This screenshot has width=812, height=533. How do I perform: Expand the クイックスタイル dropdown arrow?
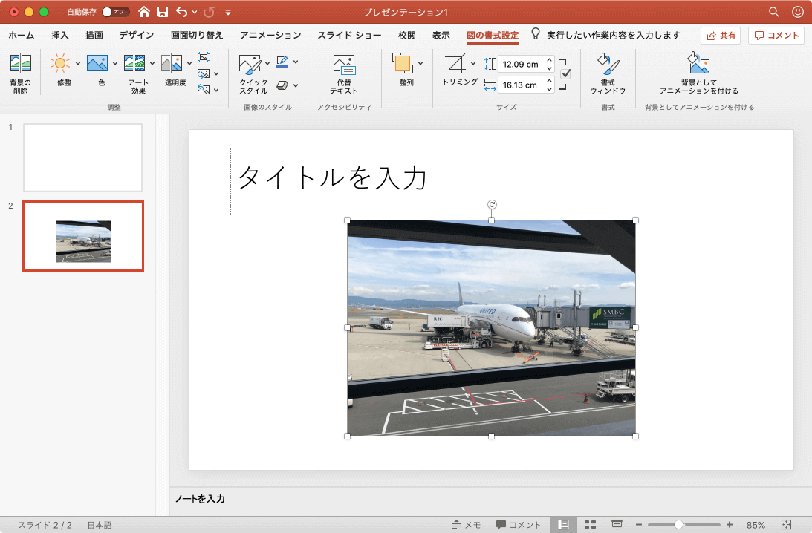(x=267, y=63)
